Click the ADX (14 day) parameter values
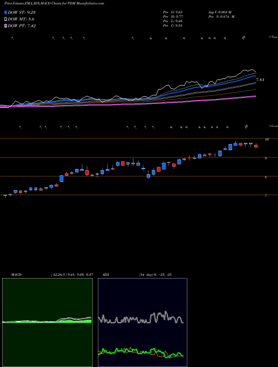Image resolution: width=278 pixels, height=367 pixels. pos(155,275)
